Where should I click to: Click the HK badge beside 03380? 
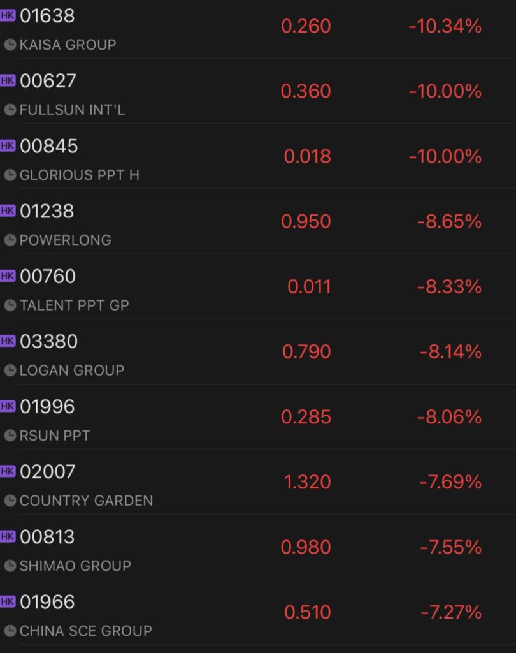coord(8,341)
